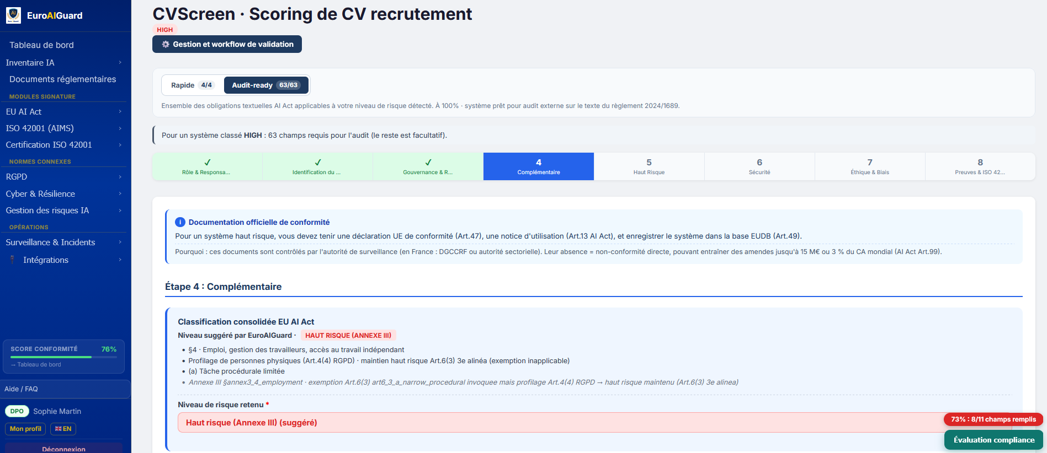Viewport: 1047px width, 453px height.
Task: Expand Cyber & Résilience chevron
Action: (120, 193)
